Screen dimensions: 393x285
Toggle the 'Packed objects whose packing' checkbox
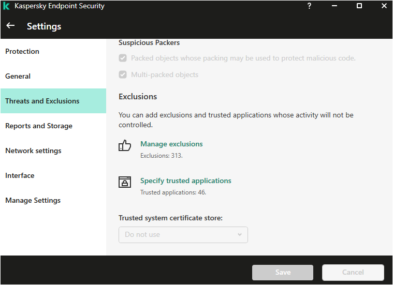(x=123, y=58)
